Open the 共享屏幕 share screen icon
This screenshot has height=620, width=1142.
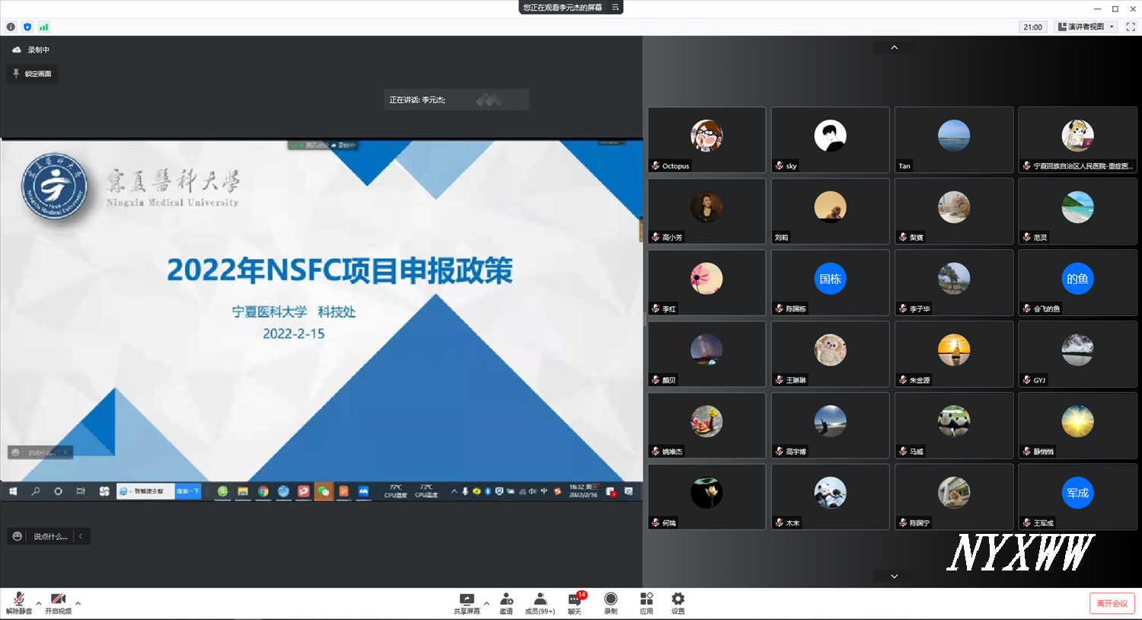(x=467, y=602)
